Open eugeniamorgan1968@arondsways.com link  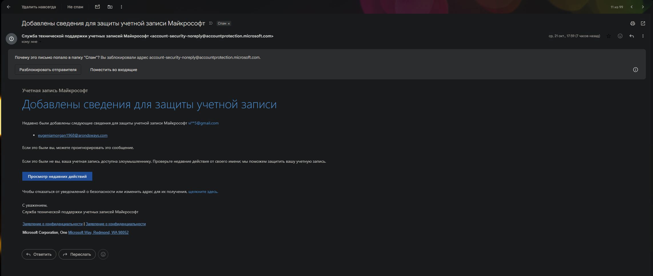click(73, 135)
